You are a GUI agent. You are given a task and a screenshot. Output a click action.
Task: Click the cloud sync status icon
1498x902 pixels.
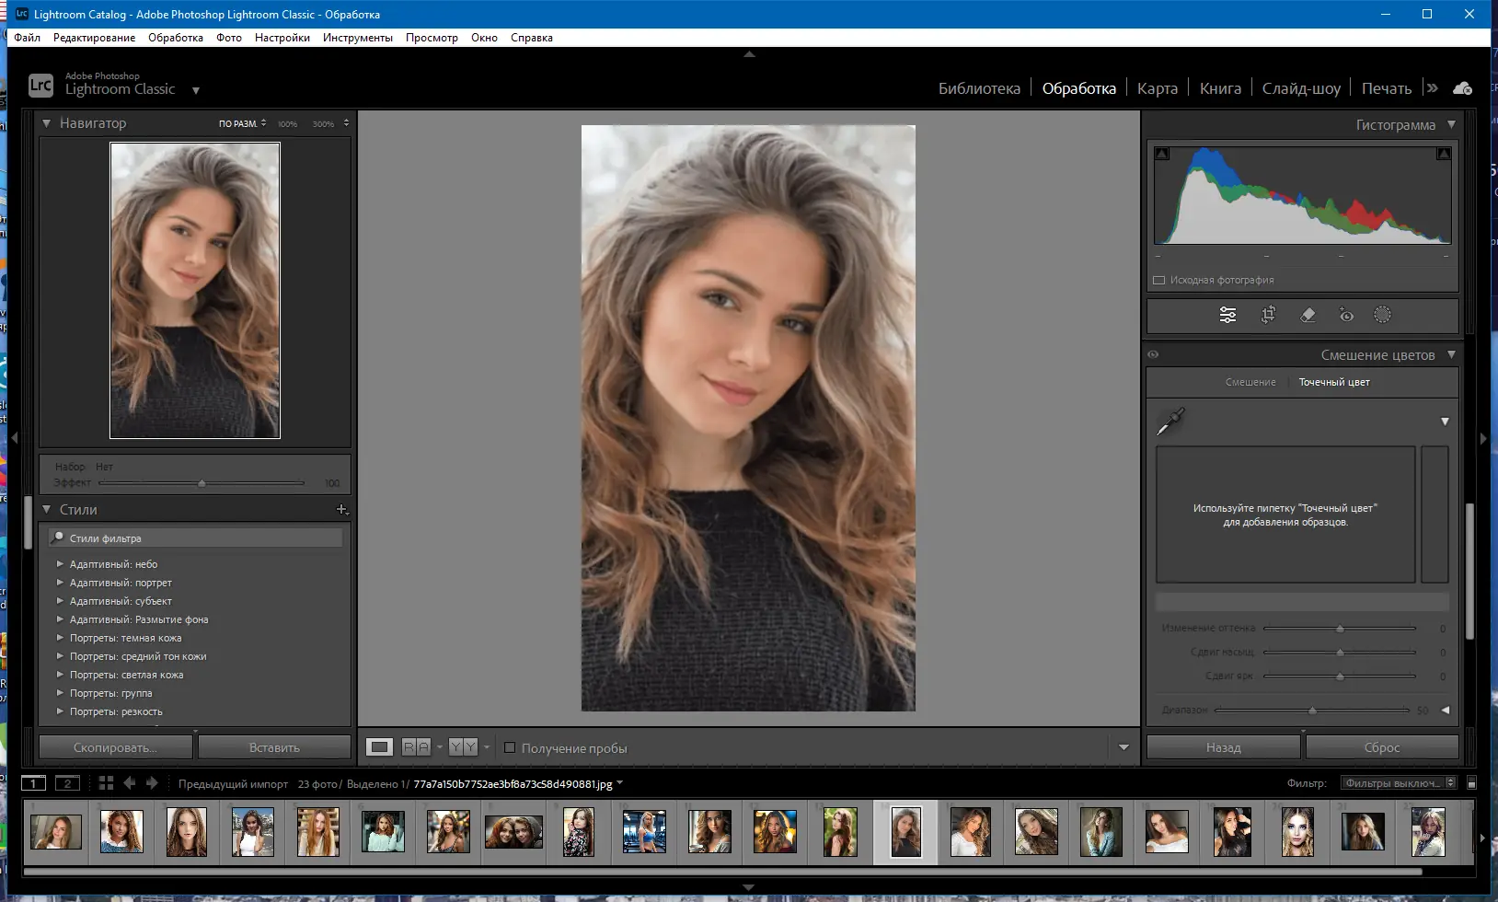(x=1462, y=88)
